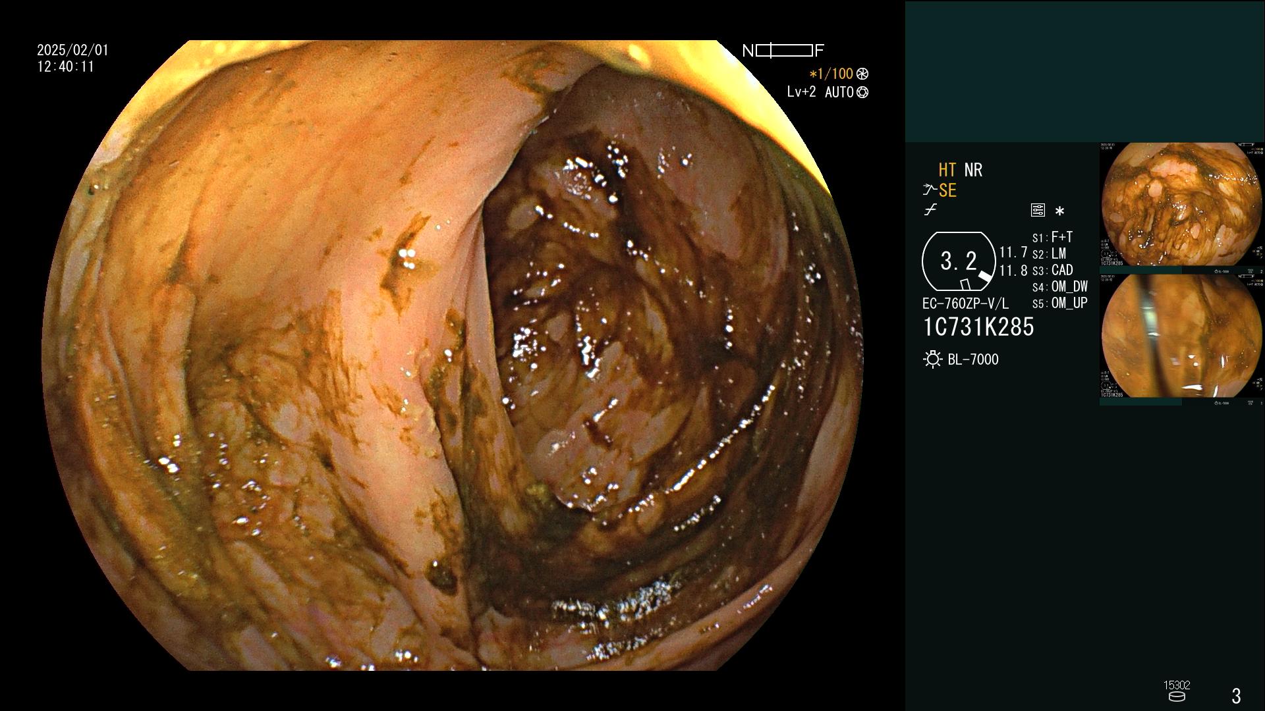Click the asterisk indicator beside sliders icon
The width and height of the screenshot is (1265, 711).
1059,211
